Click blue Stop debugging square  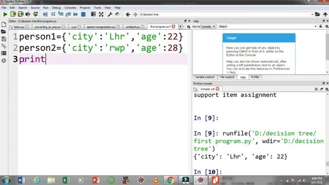(x=83, y=14)
